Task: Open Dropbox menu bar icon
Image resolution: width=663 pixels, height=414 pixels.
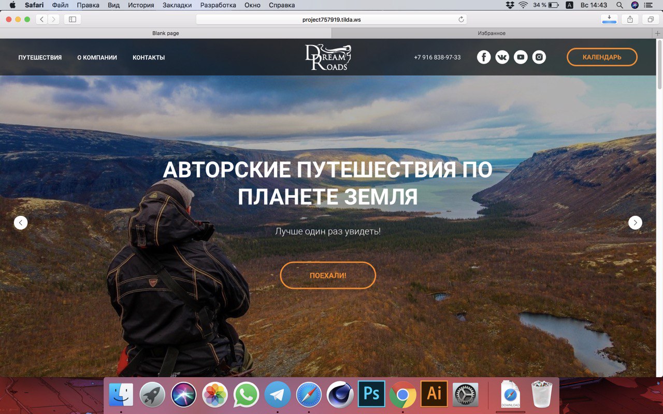Action: coord(510,5)
